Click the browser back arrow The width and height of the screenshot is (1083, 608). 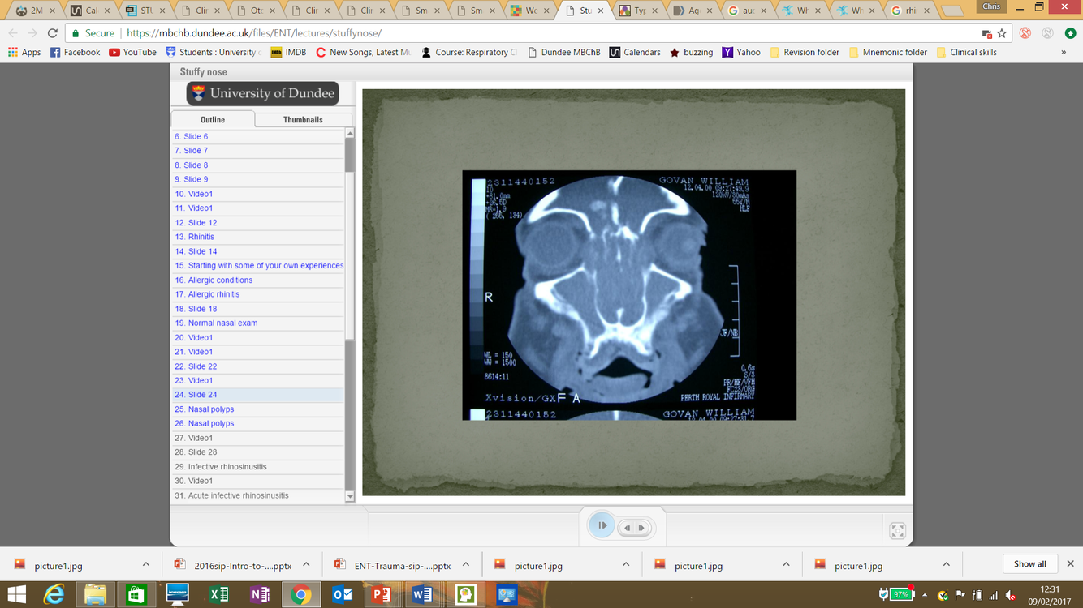pyautogui.click(x=14, y=33)
